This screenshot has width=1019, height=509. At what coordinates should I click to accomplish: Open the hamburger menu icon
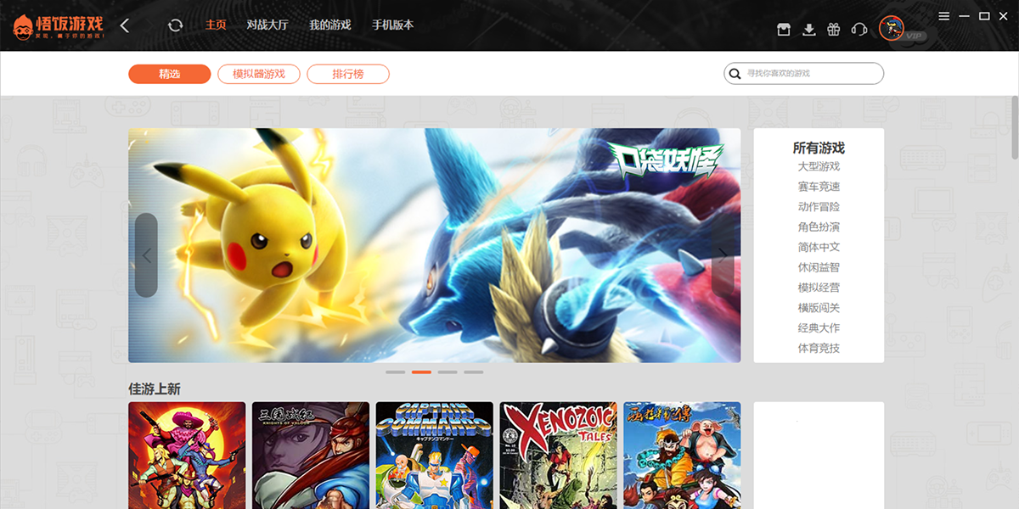coord(944,16)
